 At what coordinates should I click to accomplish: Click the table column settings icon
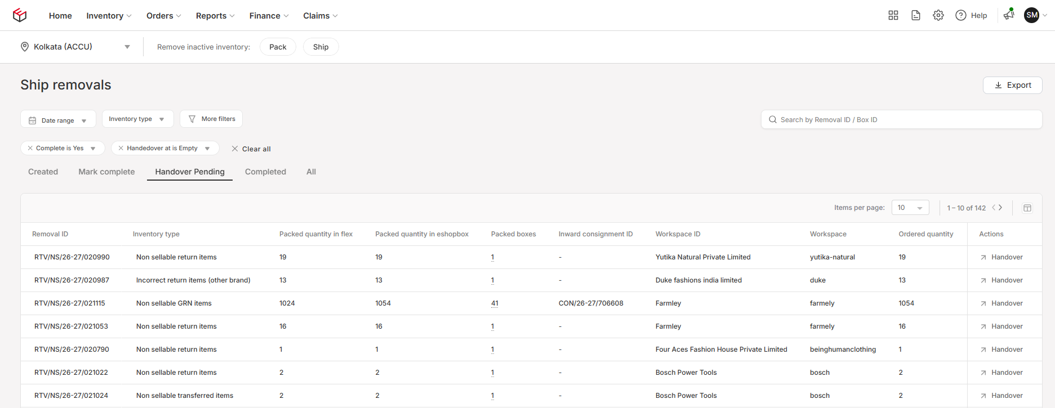coord(1027,208)
